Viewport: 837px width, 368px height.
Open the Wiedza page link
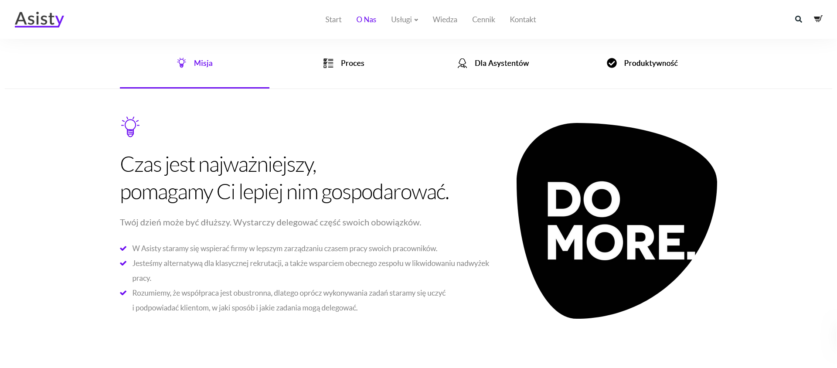click(445, 20)
